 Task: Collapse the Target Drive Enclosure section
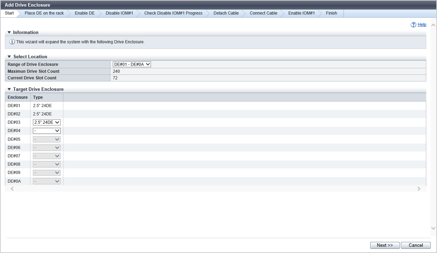coord(9,89)
